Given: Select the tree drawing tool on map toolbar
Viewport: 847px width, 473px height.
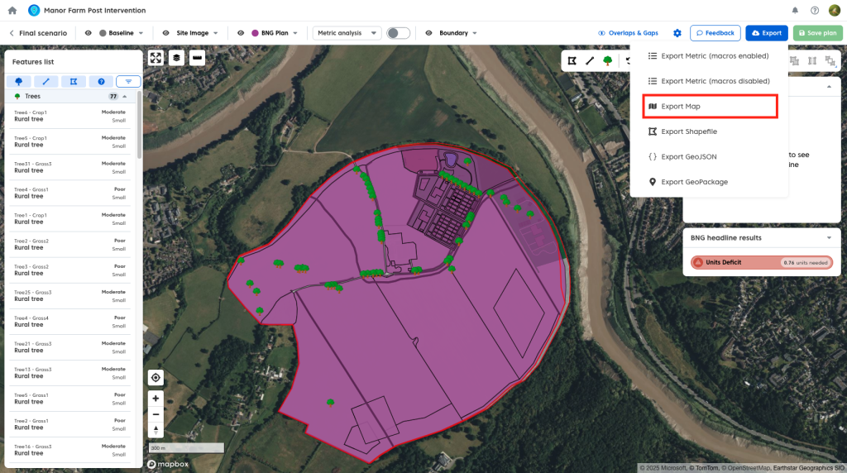Looking at the screenshot, I should (x=608, y=60).
